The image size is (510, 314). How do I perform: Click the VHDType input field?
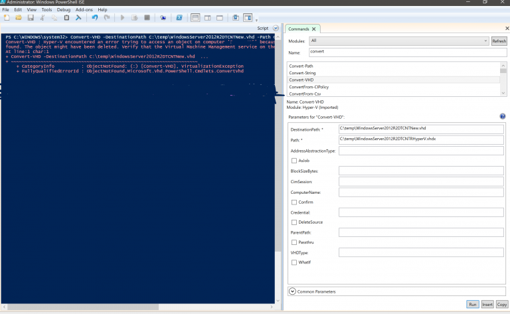(x=421, y=252)
